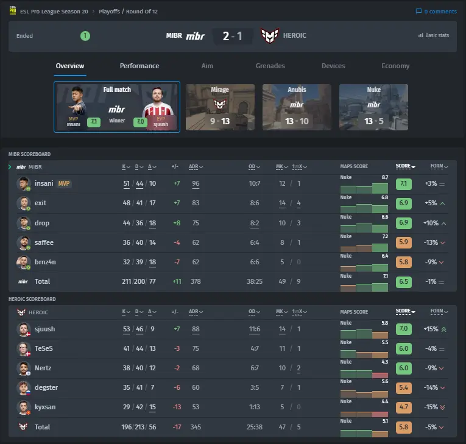466x444 pixels.
Task: Click sjuush's double up-arrow form icon
Action: click(443, 329)
